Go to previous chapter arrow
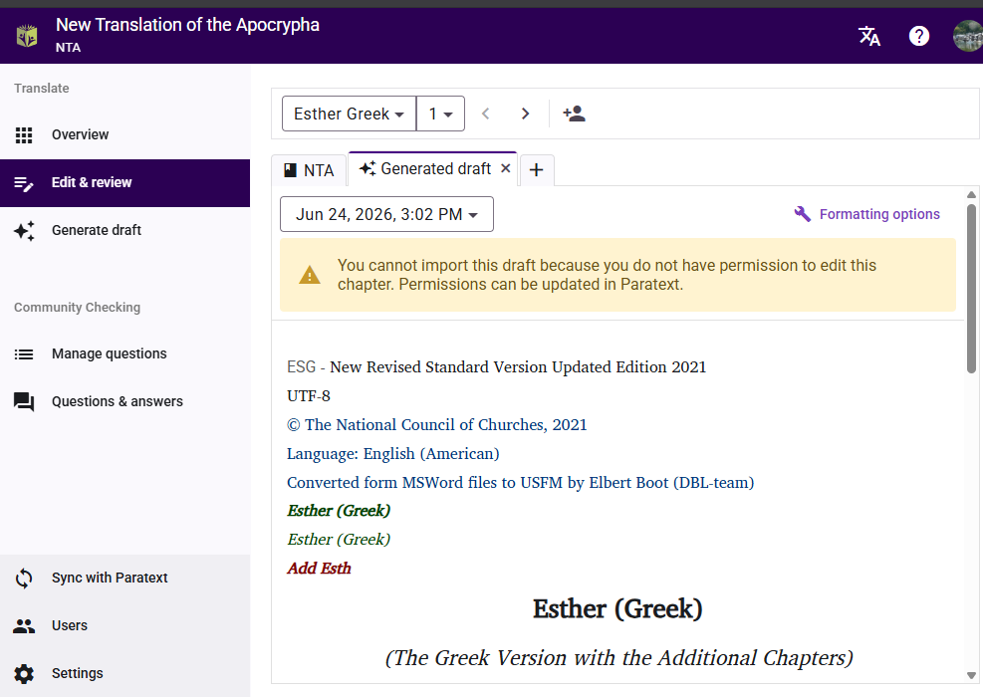The image size is (983, 697). (x=485, y=114)
